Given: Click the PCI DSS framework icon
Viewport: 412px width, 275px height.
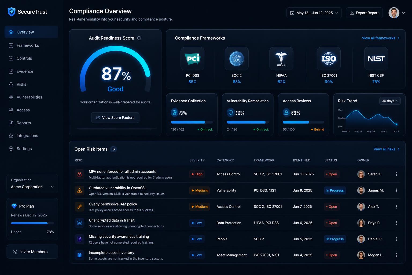Looking at the screenshot, I should (x=192, y=59).
